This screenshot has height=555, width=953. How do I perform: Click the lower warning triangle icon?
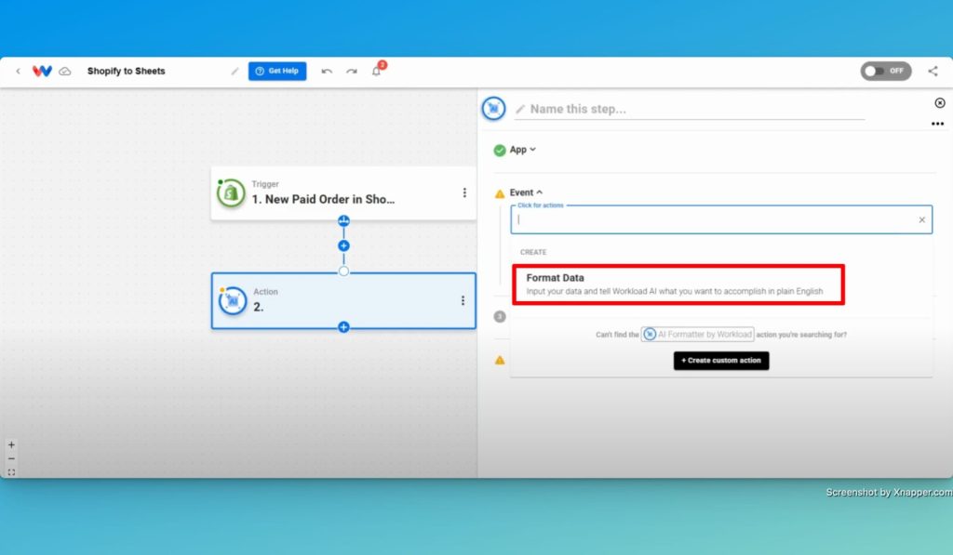pyautogui.click(x=500, y=360)
